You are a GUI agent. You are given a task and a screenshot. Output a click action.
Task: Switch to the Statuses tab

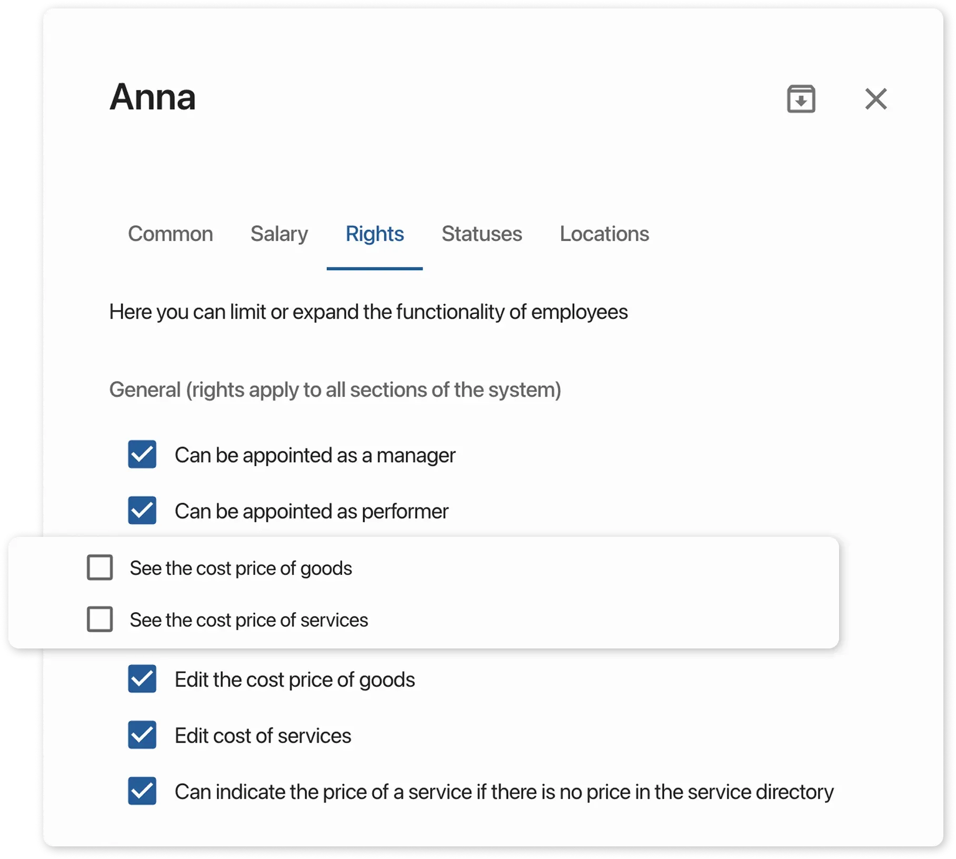pos(481,234)
